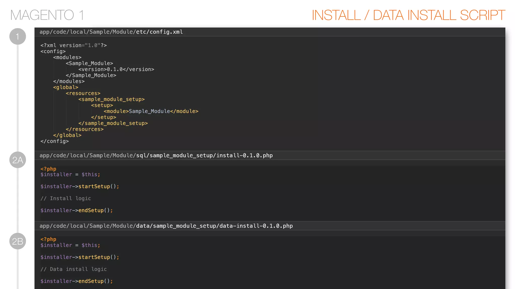Click the closing </modules> tag
Image resolution: width=515 pixels, height=289 pixels.
(x=69, y=81)
